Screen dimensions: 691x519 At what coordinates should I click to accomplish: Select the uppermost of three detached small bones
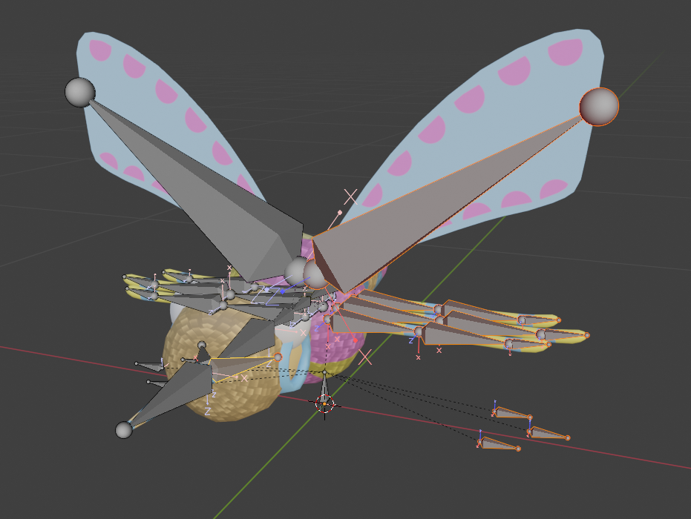[511, 413]
